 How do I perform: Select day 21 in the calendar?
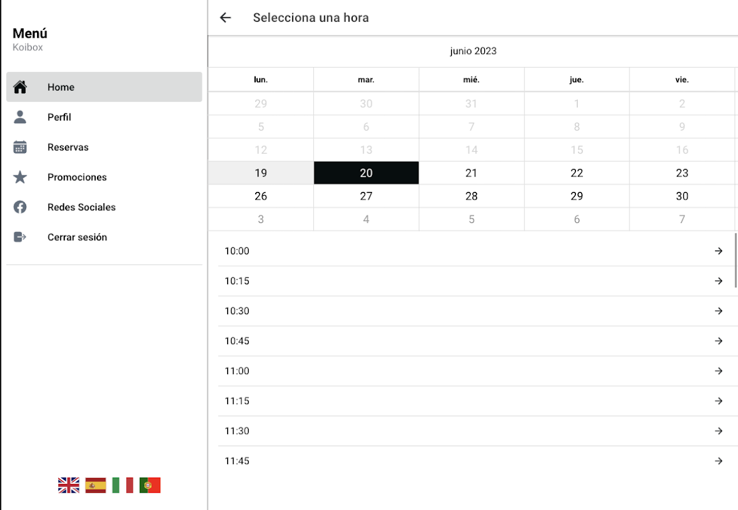471,173
